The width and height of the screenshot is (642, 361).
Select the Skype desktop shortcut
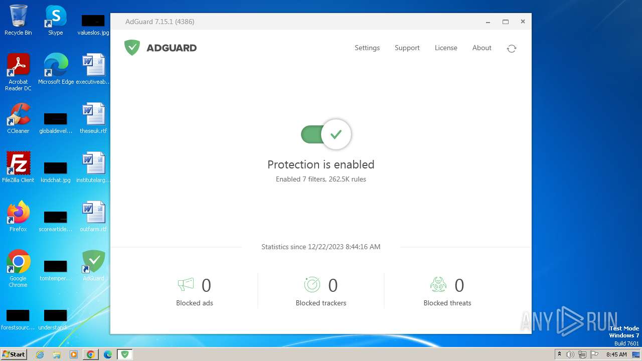[x=56, y=20]
